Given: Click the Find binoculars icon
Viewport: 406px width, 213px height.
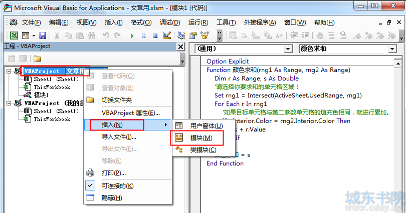Looking at the screenshot, I should tap(91, 35).
